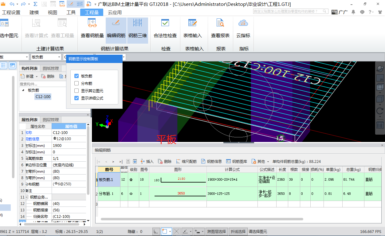Toggle orthogonal mode icon in status bar
385x236 pixels.
(156, 231)
